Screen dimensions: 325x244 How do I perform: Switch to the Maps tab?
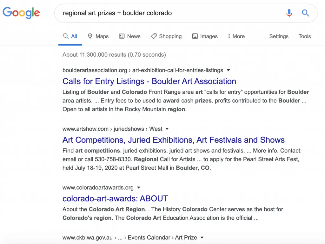pyautogui.click(x=98, y=36)
